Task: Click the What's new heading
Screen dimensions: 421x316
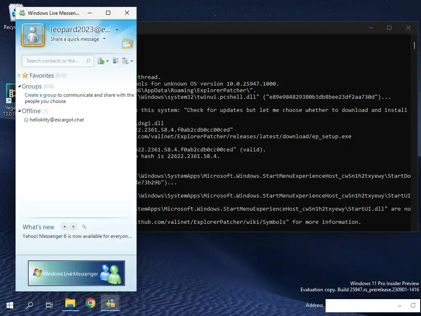Action: 38,227
